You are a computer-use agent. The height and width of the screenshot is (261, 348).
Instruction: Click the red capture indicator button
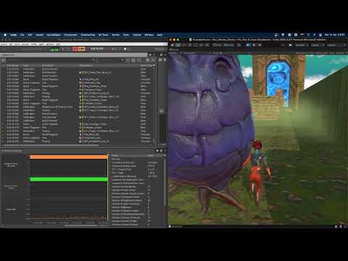[75, 49]
